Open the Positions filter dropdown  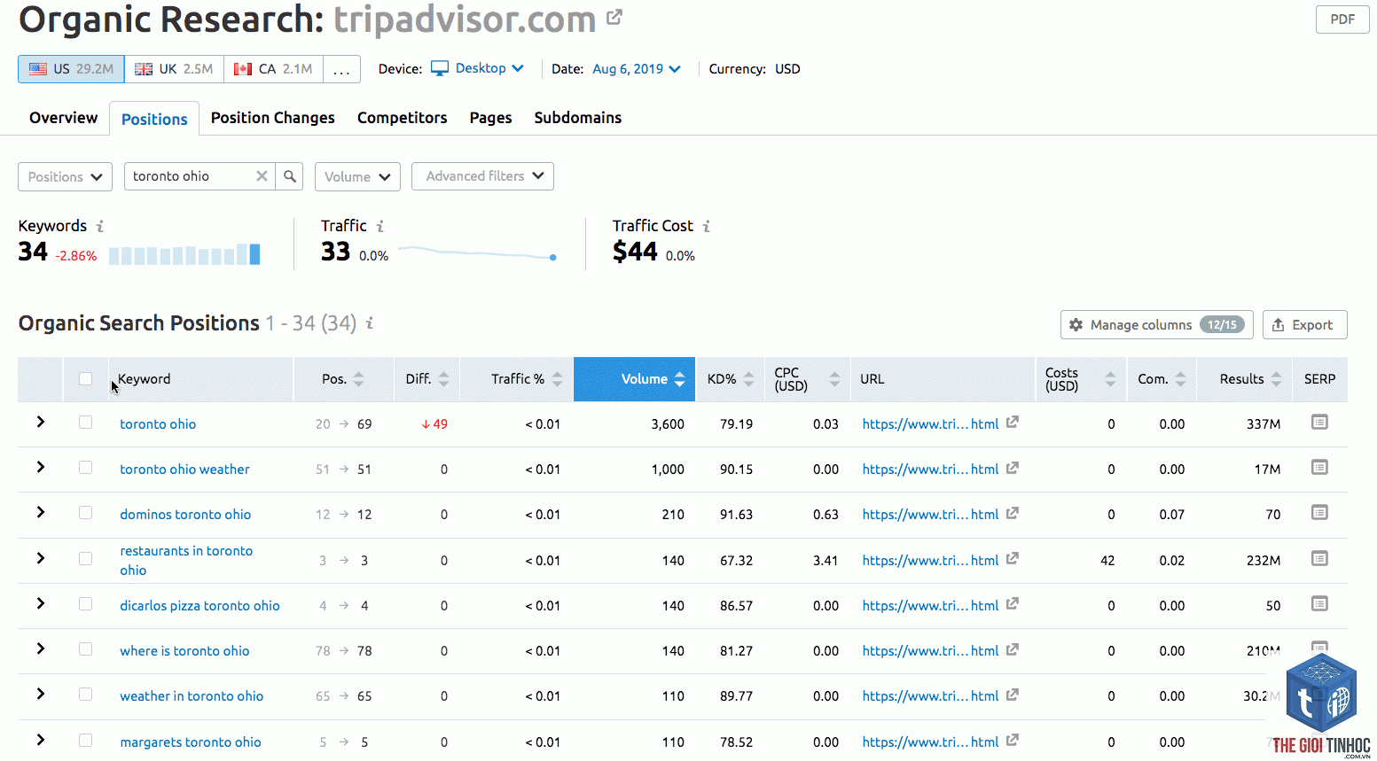click(65, 176)
